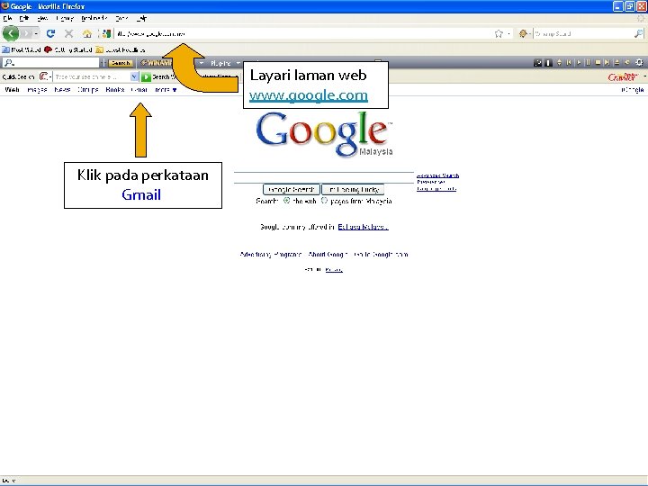Screen dimensions: 648x486
Task: Open the Language Tools link
Action: (x=436, y=189)
